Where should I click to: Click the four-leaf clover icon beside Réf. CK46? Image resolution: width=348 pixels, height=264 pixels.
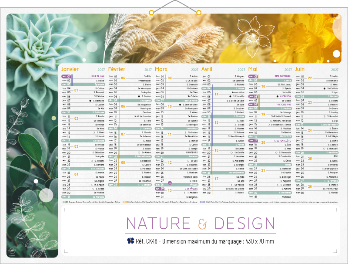130,241
